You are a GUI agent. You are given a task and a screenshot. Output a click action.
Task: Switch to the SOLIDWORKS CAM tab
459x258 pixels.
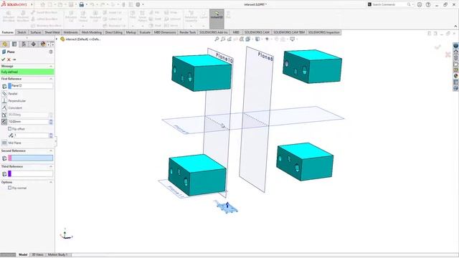257,32
